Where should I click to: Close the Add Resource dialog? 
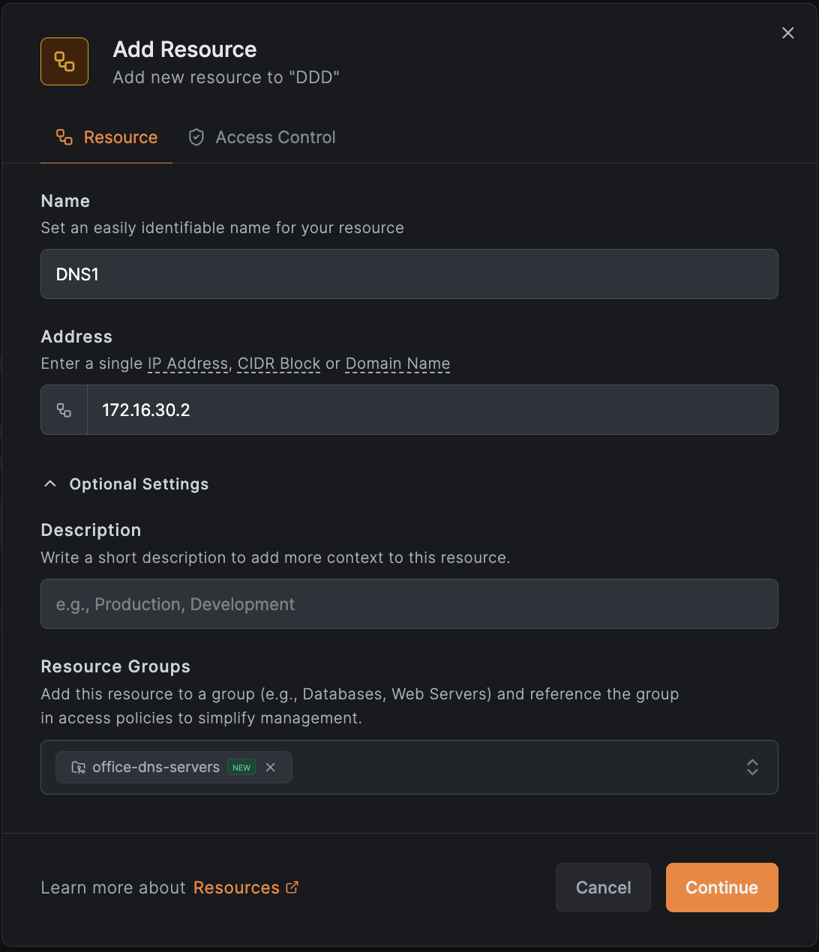(x=787, y=33)
